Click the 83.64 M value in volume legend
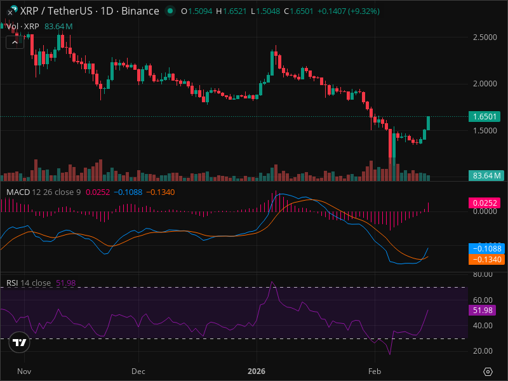Image resolution: width=508 pixels, height=381 pixels. pyautogui.click(x=58, y=26)
